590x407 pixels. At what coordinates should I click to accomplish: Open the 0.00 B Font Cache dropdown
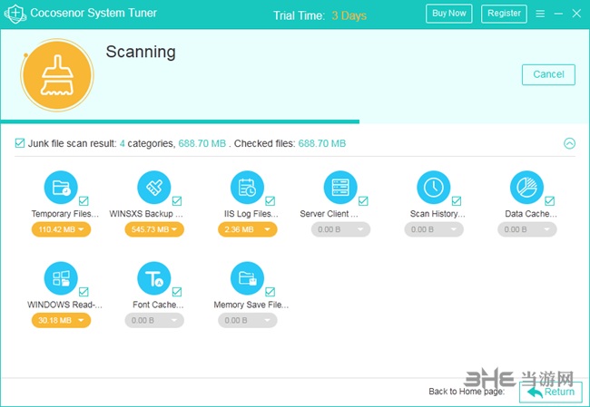154,320
